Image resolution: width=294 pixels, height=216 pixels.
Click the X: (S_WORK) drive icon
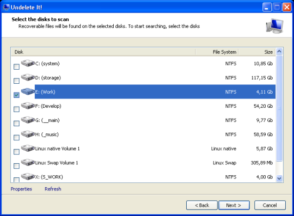coord(28,176)
